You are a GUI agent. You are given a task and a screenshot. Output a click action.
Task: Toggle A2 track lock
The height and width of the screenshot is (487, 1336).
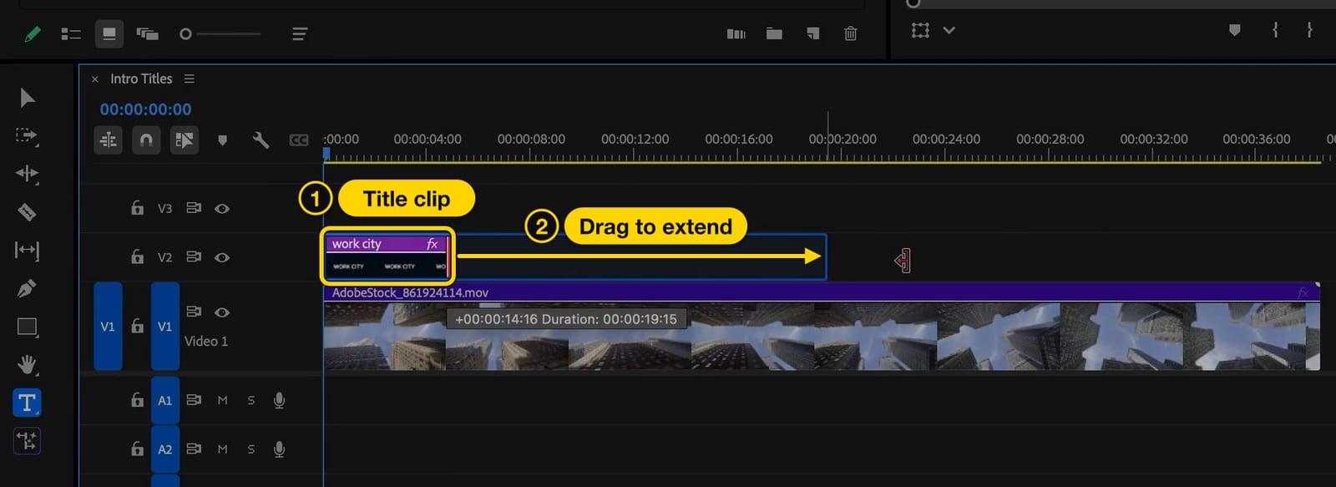(x=137, y=449)
